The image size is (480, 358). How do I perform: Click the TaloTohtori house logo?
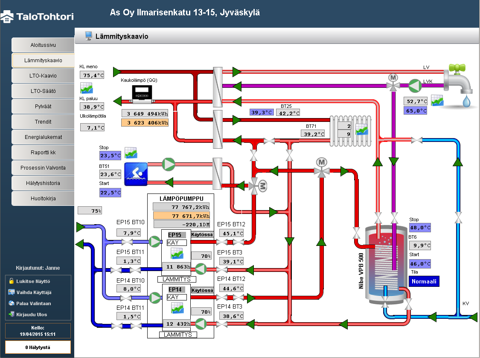pyautogui.click(x=7, y=17)
